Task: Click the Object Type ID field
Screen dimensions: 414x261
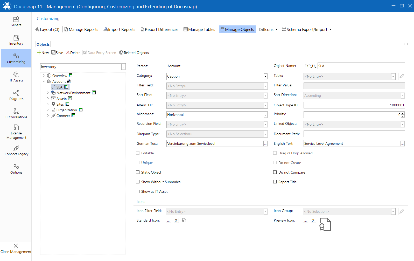Action: (x=354, y=105)
